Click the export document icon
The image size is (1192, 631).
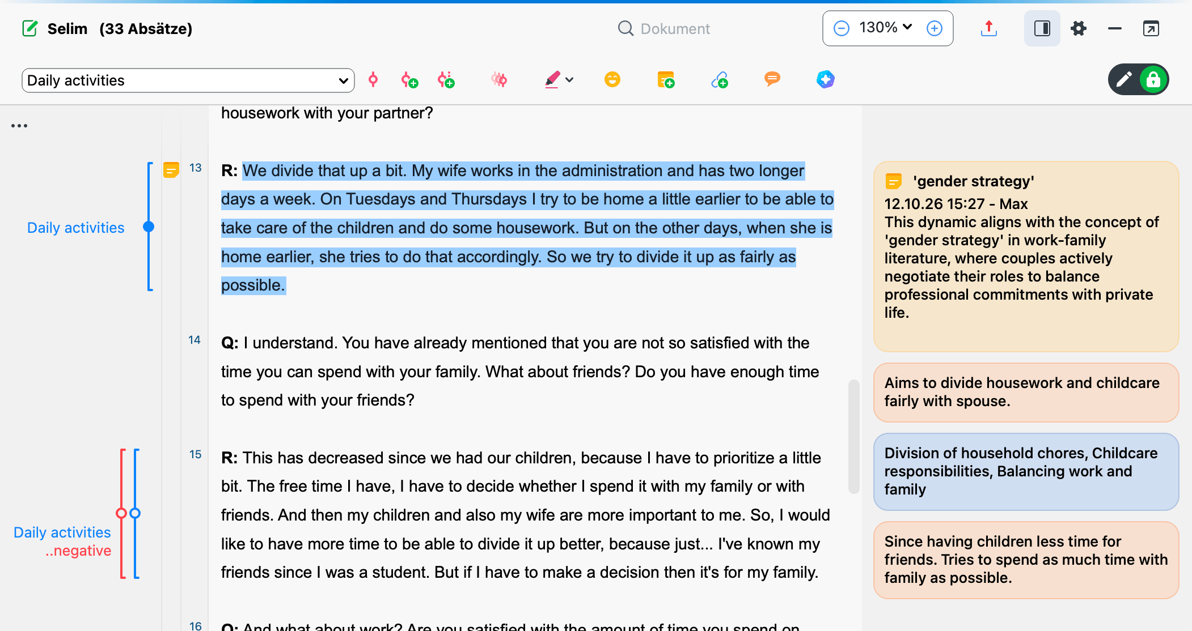point(989,28)
